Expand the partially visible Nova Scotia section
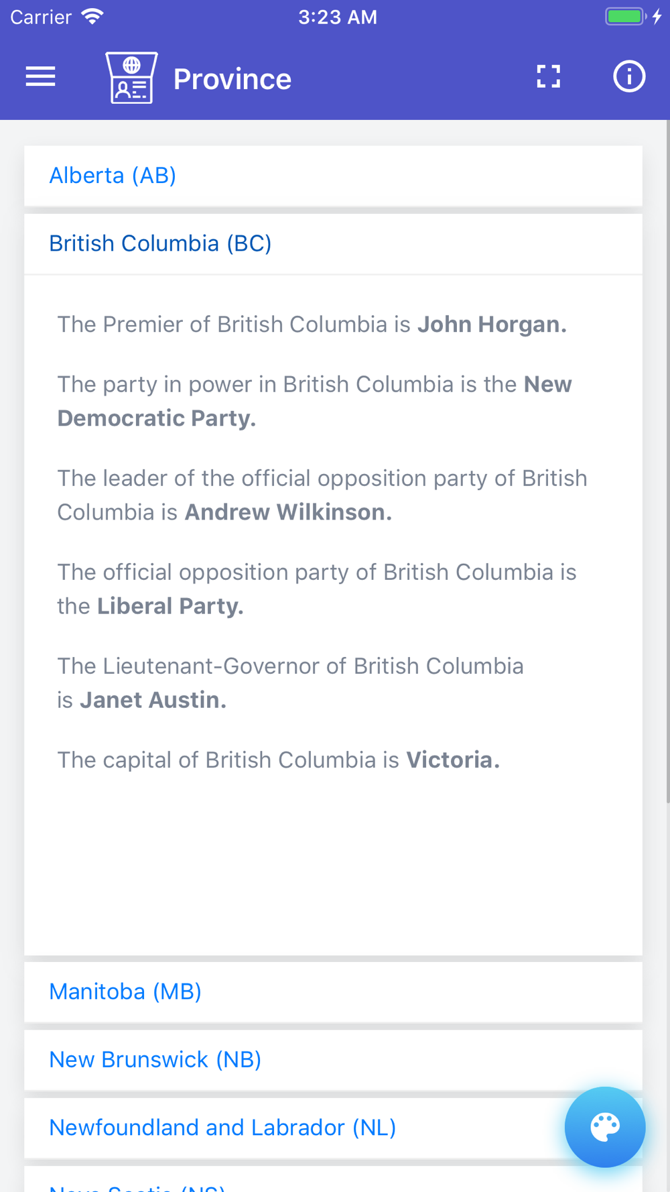Image resolution: width=670 pixels, height=1192 pixels. point(137,1186)
